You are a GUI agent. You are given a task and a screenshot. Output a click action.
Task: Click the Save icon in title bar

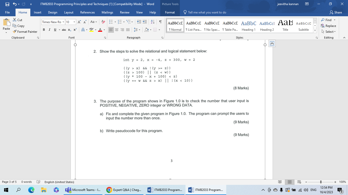[7, 4]
